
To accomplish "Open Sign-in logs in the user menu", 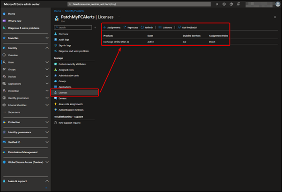I will (x=65, y=45).
